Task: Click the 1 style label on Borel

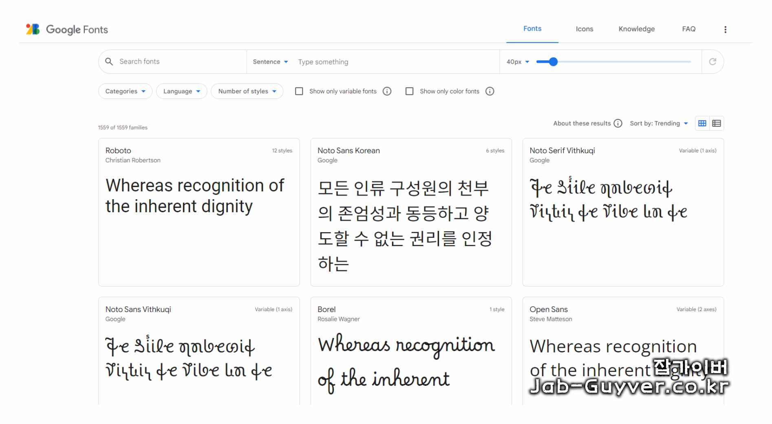Action: 497,310
